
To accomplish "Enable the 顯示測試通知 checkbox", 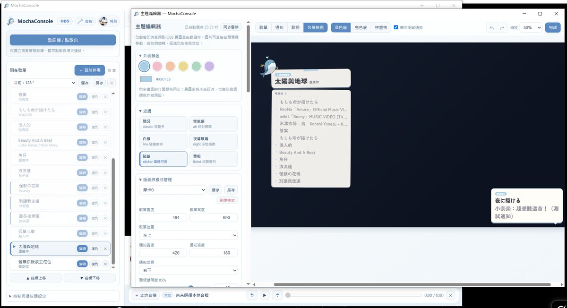I will (396, 27).
